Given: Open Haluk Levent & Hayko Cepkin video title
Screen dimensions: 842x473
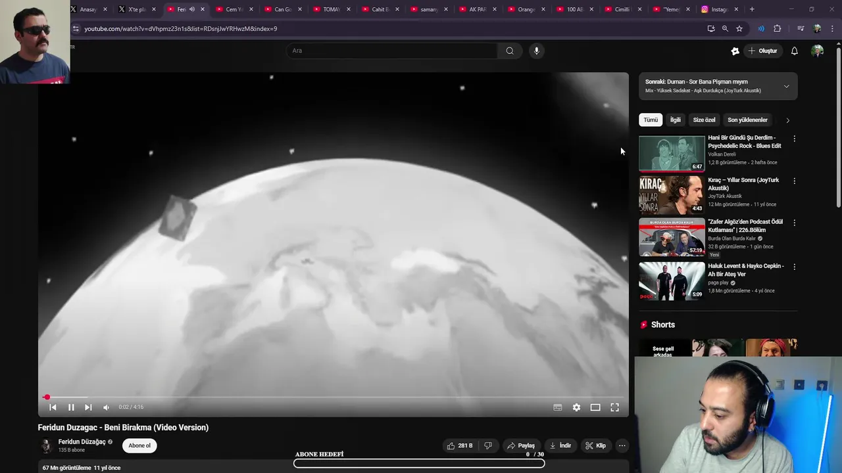Looking at the screenshot, I should point(746,270).
